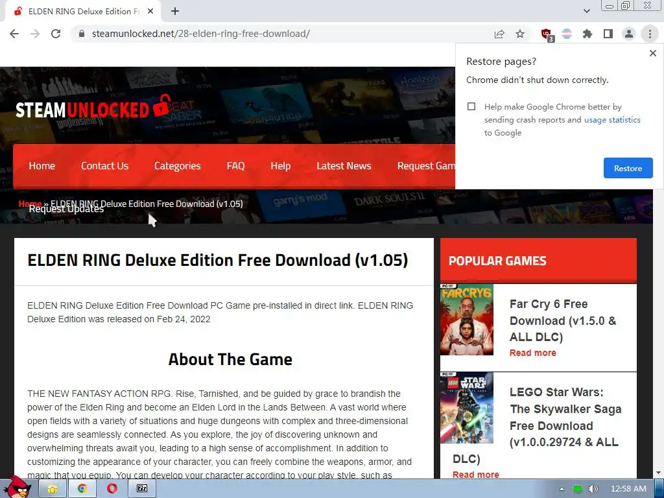Open the Categories menu item
This screenshot has width=664, height=498.
[178, 166]
